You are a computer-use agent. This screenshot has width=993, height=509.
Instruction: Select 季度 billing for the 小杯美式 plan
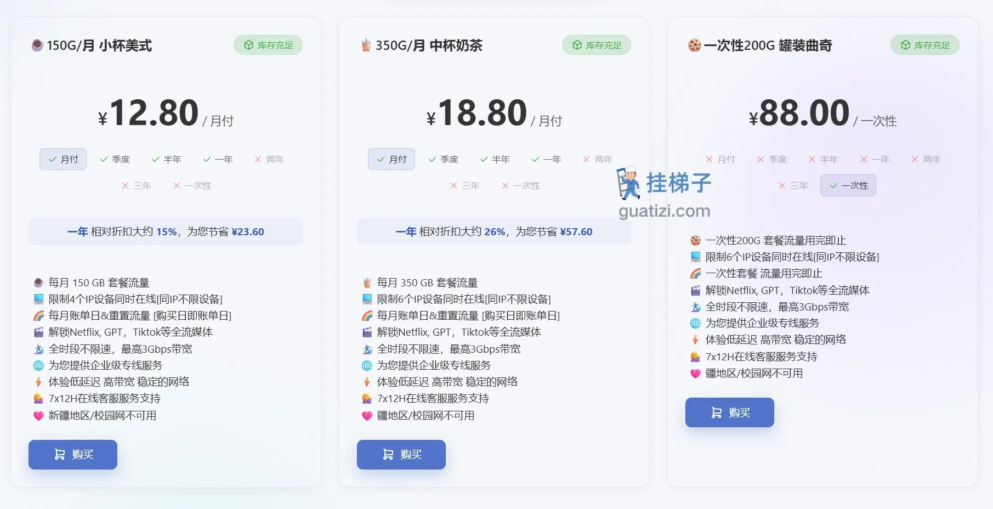pyautogui.click(x=115, y=160)
